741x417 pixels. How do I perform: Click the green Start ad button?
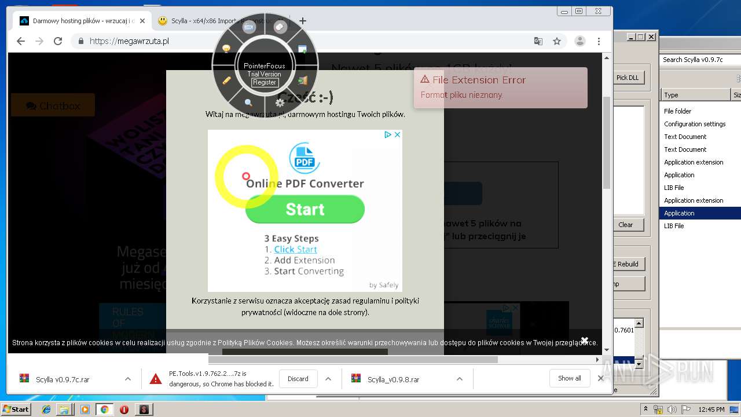(305, 209)
